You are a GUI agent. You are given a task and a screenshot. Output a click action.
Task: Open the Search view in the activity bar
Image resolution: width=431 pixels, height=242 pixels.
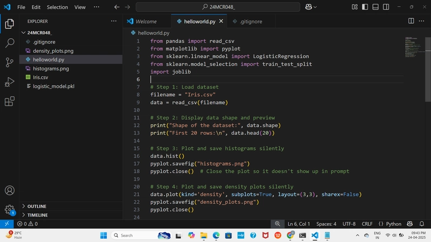(x=9, y=43)
